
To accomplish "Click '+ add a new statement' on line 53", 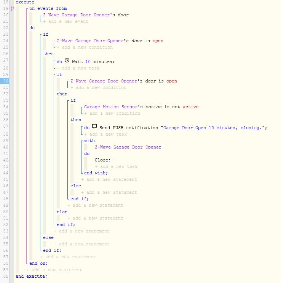I will (x=81, y=231).
